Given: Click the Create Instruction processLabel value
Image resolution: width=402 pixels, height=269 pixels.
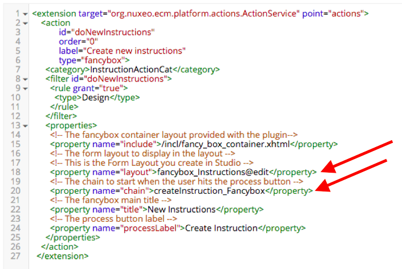Looking at the screenshot, I should tap(221, 229).
